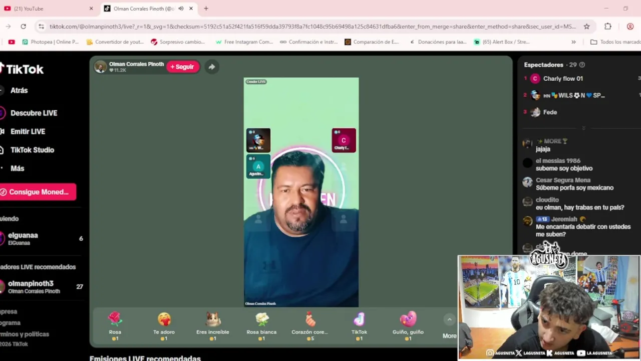Open the streamer's profile avatar

(101, 67)
